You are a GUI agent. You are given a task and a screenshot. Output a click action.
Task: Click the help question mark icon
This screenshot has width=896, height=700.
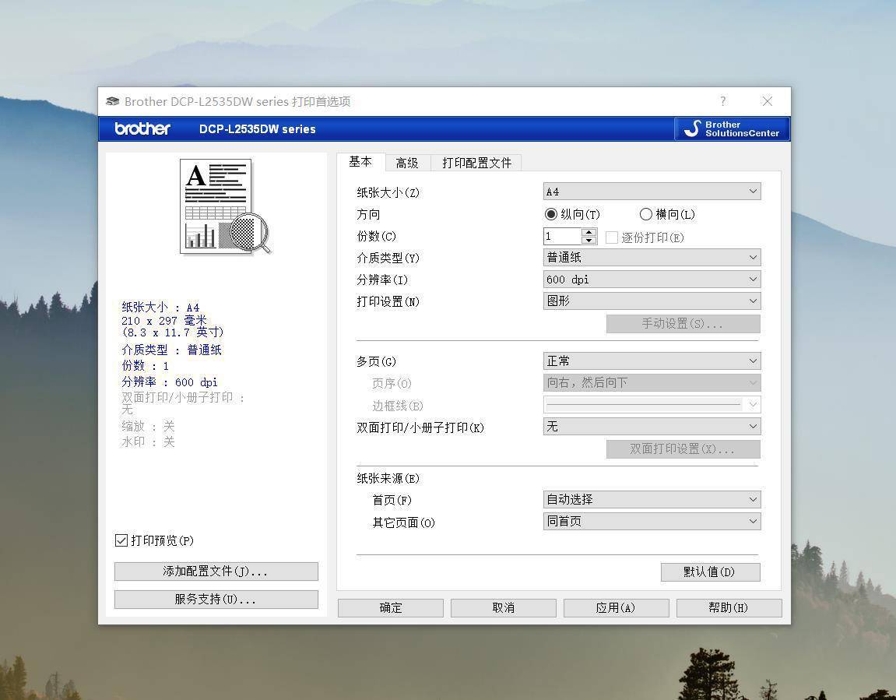(x=722, y=101)
